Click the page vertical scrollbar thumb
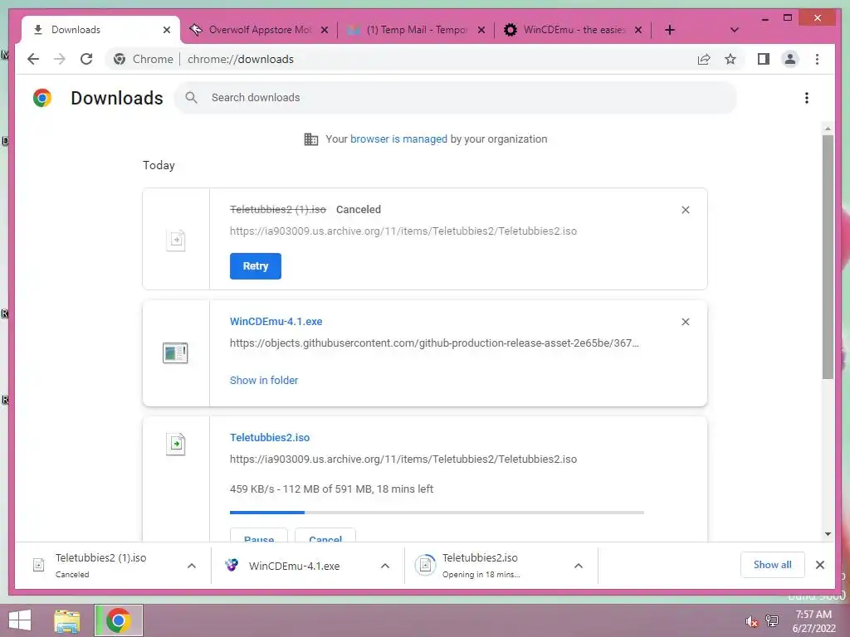 click(828, 257)
